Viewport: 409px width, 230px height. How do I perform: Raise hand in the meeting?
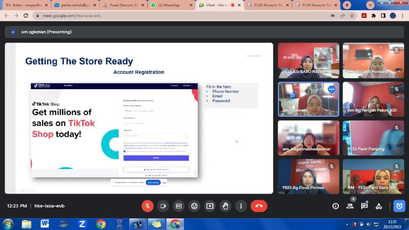225,206
